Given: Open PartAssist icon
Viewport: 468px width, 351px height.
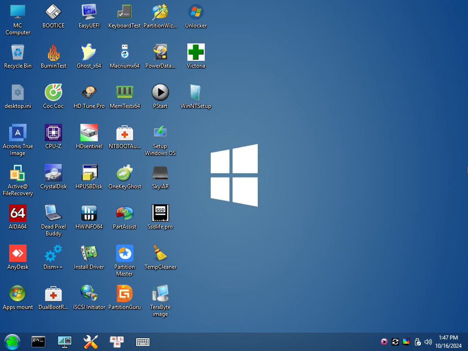Looking at the screenshot, I should pos(124,217).
